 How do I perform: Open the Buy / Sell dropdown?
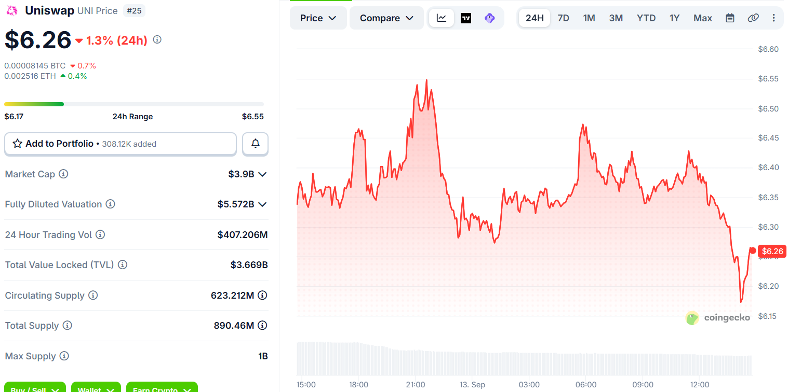pyautogui.click(x=35, y=387)
